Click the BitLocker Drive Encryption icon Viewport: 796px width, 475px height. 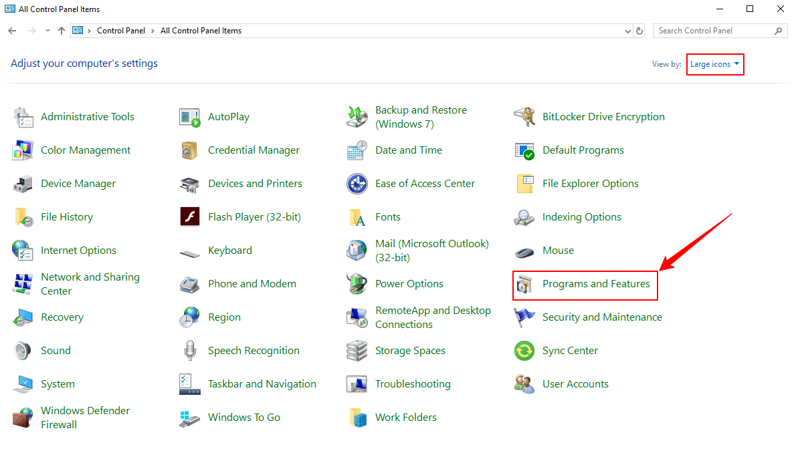click(x=524, y=117)
